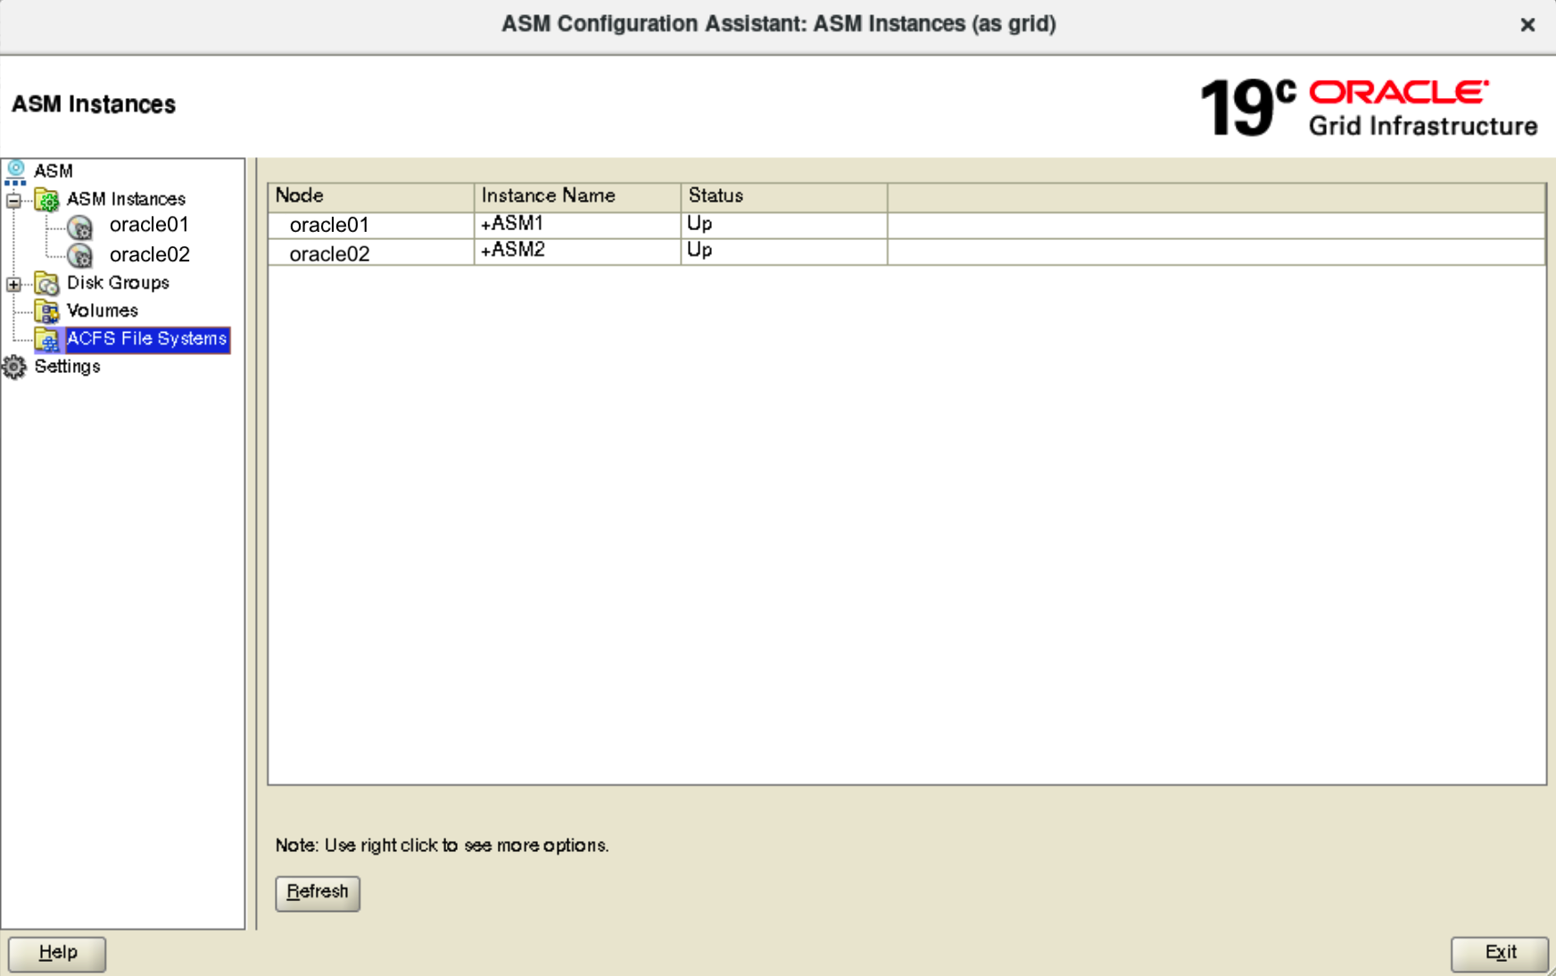Image resolution: width=1556 pixels, height=976 pixels.
Task: Select oracle01 node in the tree
Action: click(x=149, y=225)
